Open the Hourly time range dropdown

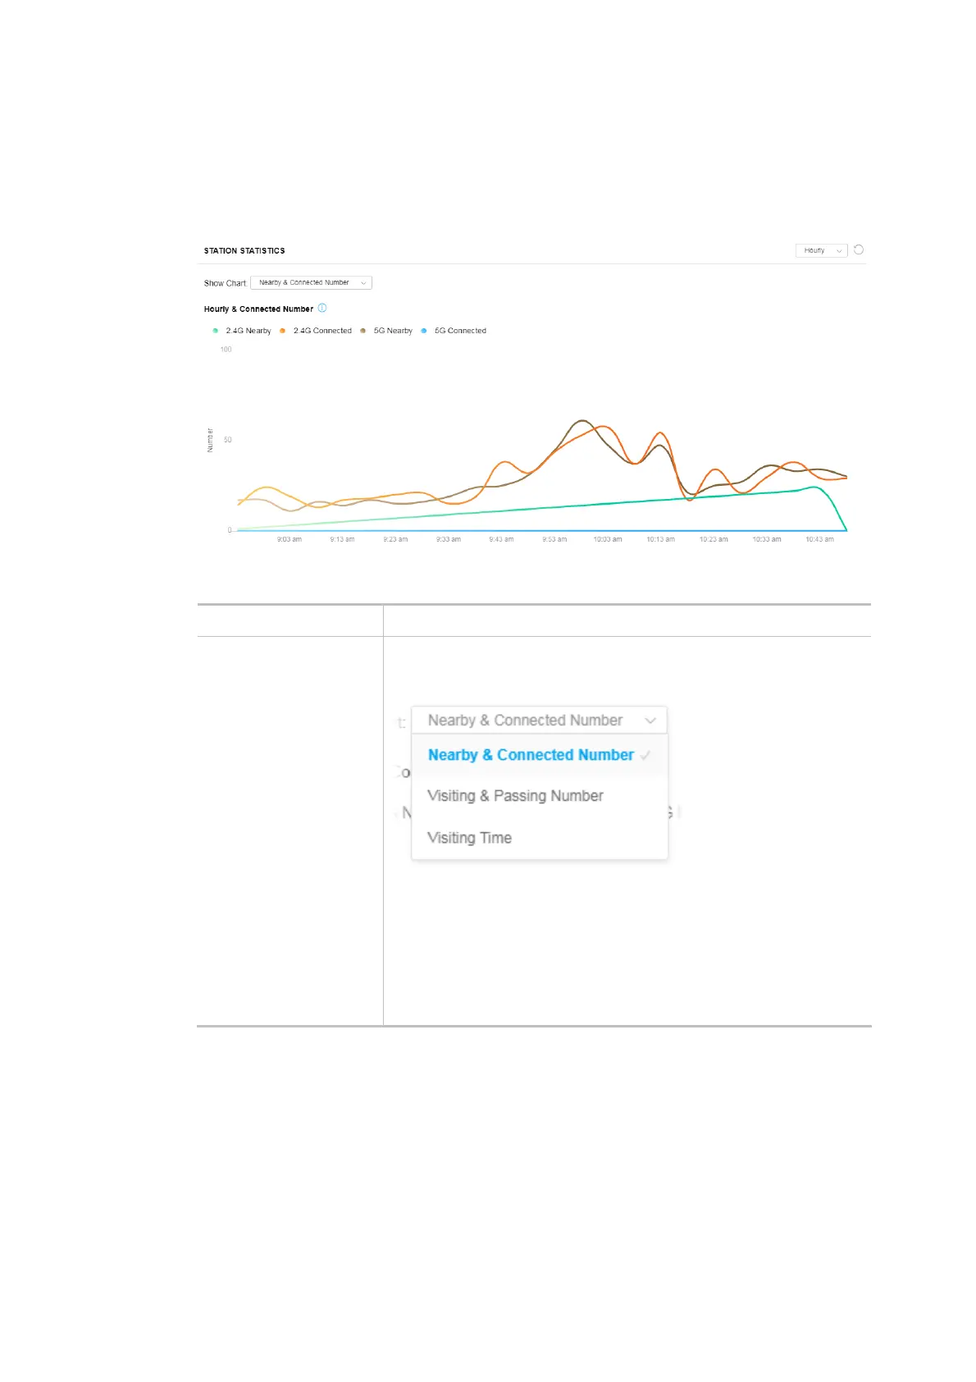(821, 250)
